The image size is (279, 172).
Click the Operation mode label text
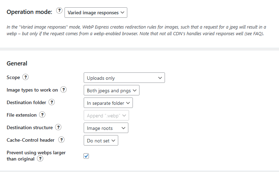click(x=30, y=12)
